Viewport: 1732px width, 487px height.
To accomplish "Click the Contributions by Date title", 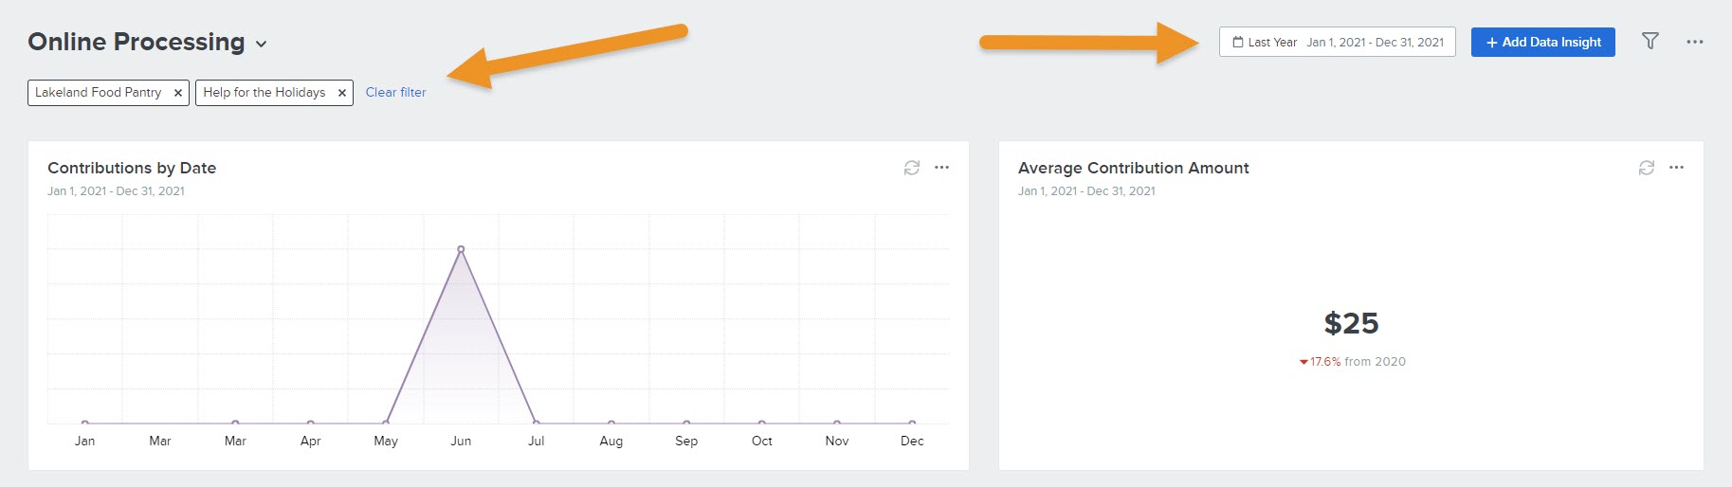I will tap(132, 168).
